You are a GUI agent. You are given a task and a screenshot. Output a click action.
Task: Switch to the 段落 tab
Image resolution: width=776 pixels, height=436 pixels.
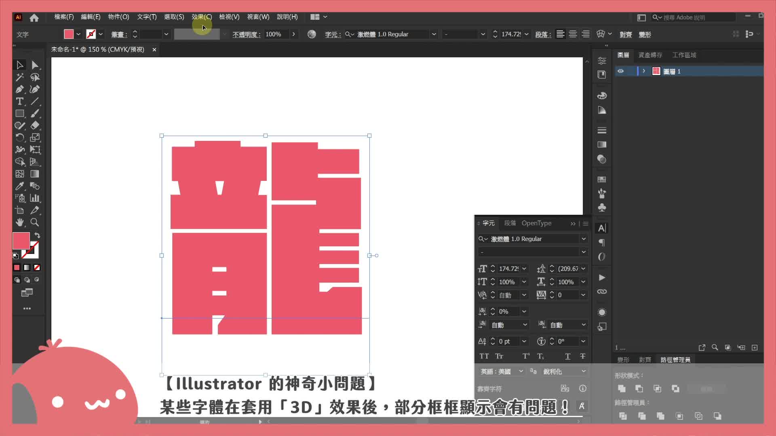[510, 223]
